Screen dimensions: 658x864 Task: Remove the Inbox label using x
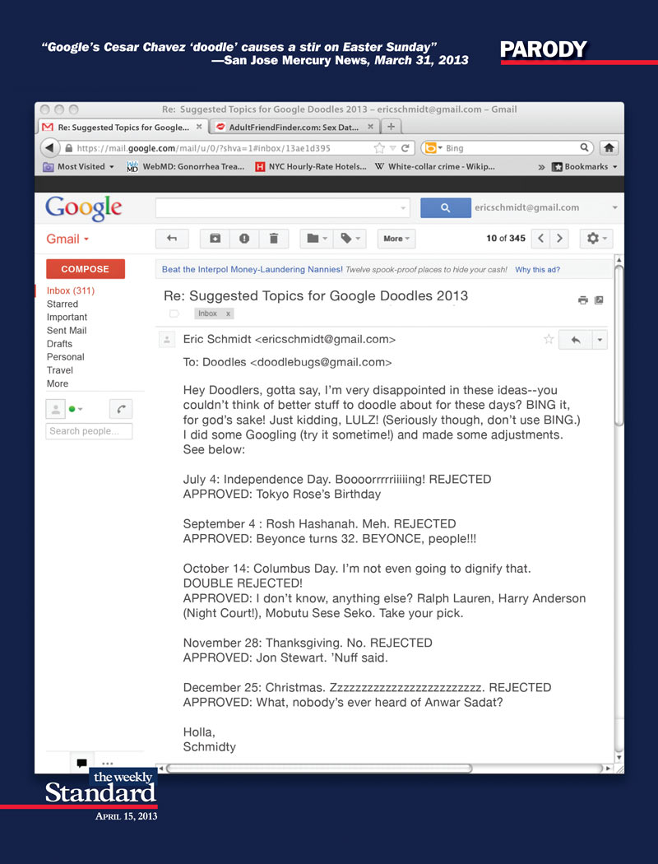229,314
